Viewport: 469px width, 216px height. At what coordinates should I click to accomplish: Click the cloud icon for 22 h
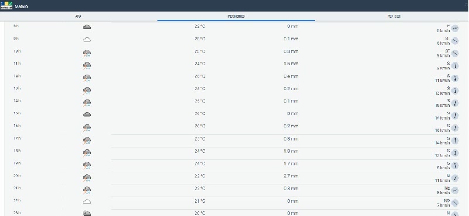pos(87,202)
